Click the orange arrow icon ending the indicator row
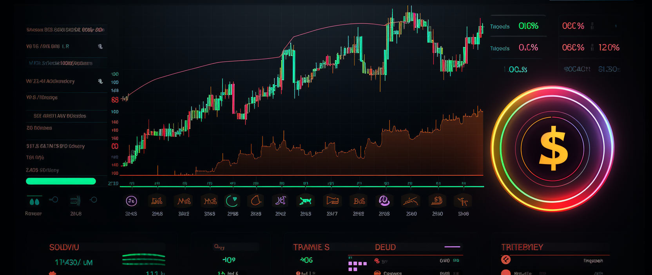This screenshot has width=652, height=275. tap(463, 201)
